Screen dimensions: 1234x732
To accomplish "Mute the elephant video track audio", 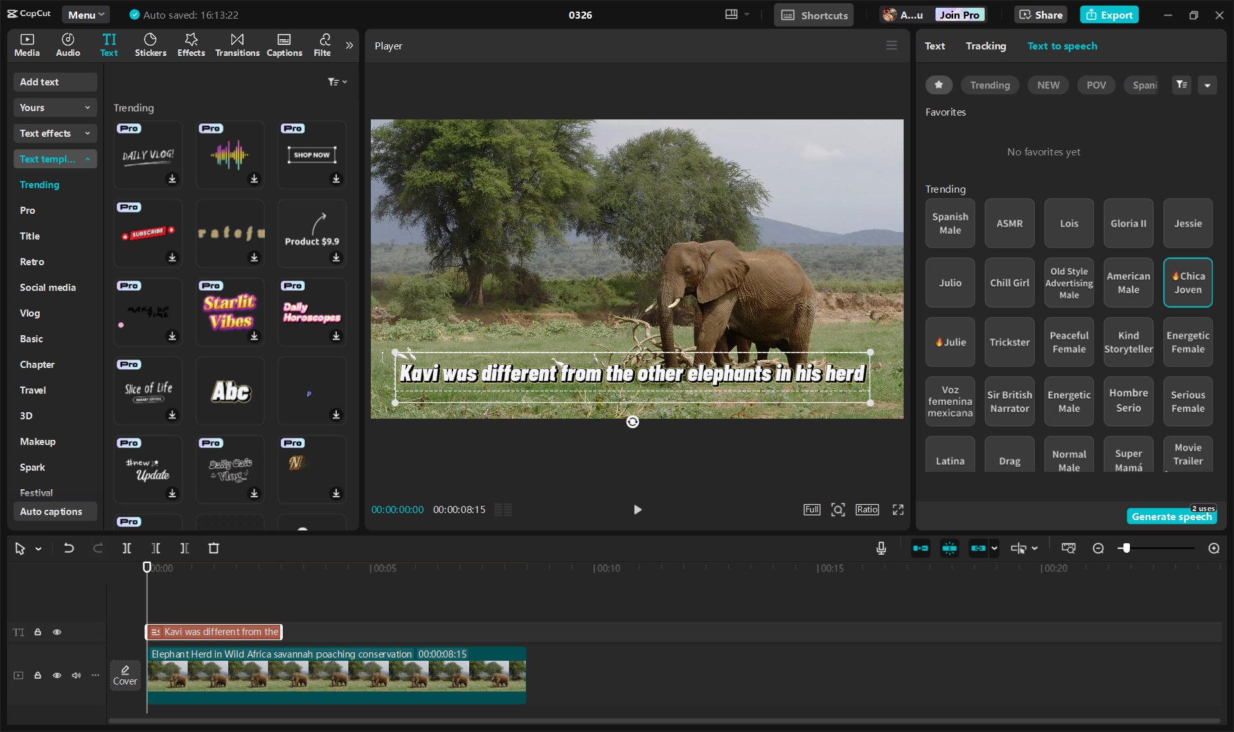I will pyautogui.click(x=76, y=675).
